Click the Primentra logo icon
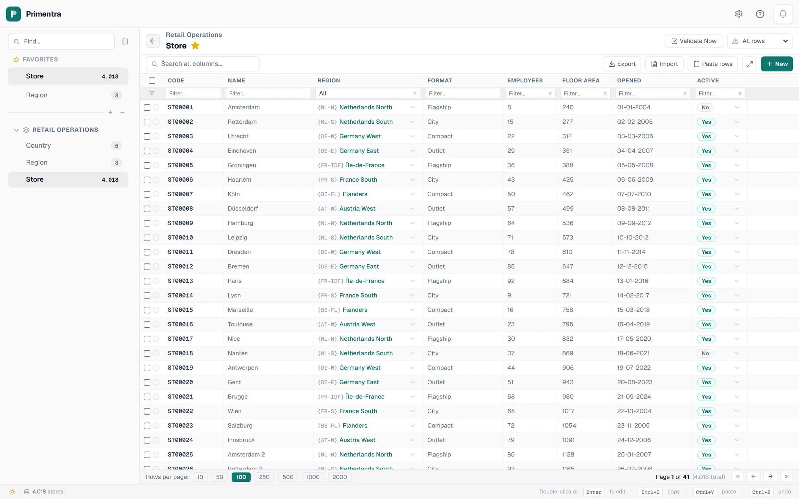Screen dimensions: 799x499 tap(13, 14)
